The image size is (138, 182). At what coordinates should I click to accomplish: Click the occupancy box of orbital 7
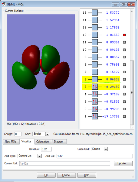[95, 72]
